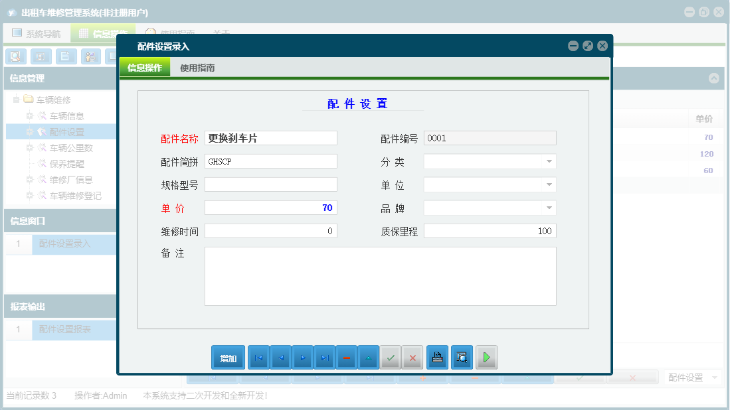This screenshot has width=730, height=410.
Task: Click the blue triangle edit icon
Action: [x=369, y=357]
